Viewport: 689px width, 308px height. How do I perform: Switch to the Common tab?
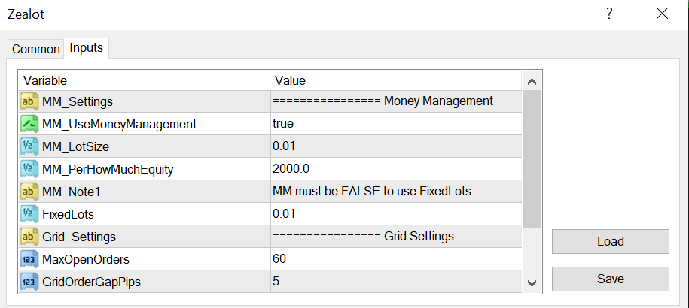pos(35,49)
